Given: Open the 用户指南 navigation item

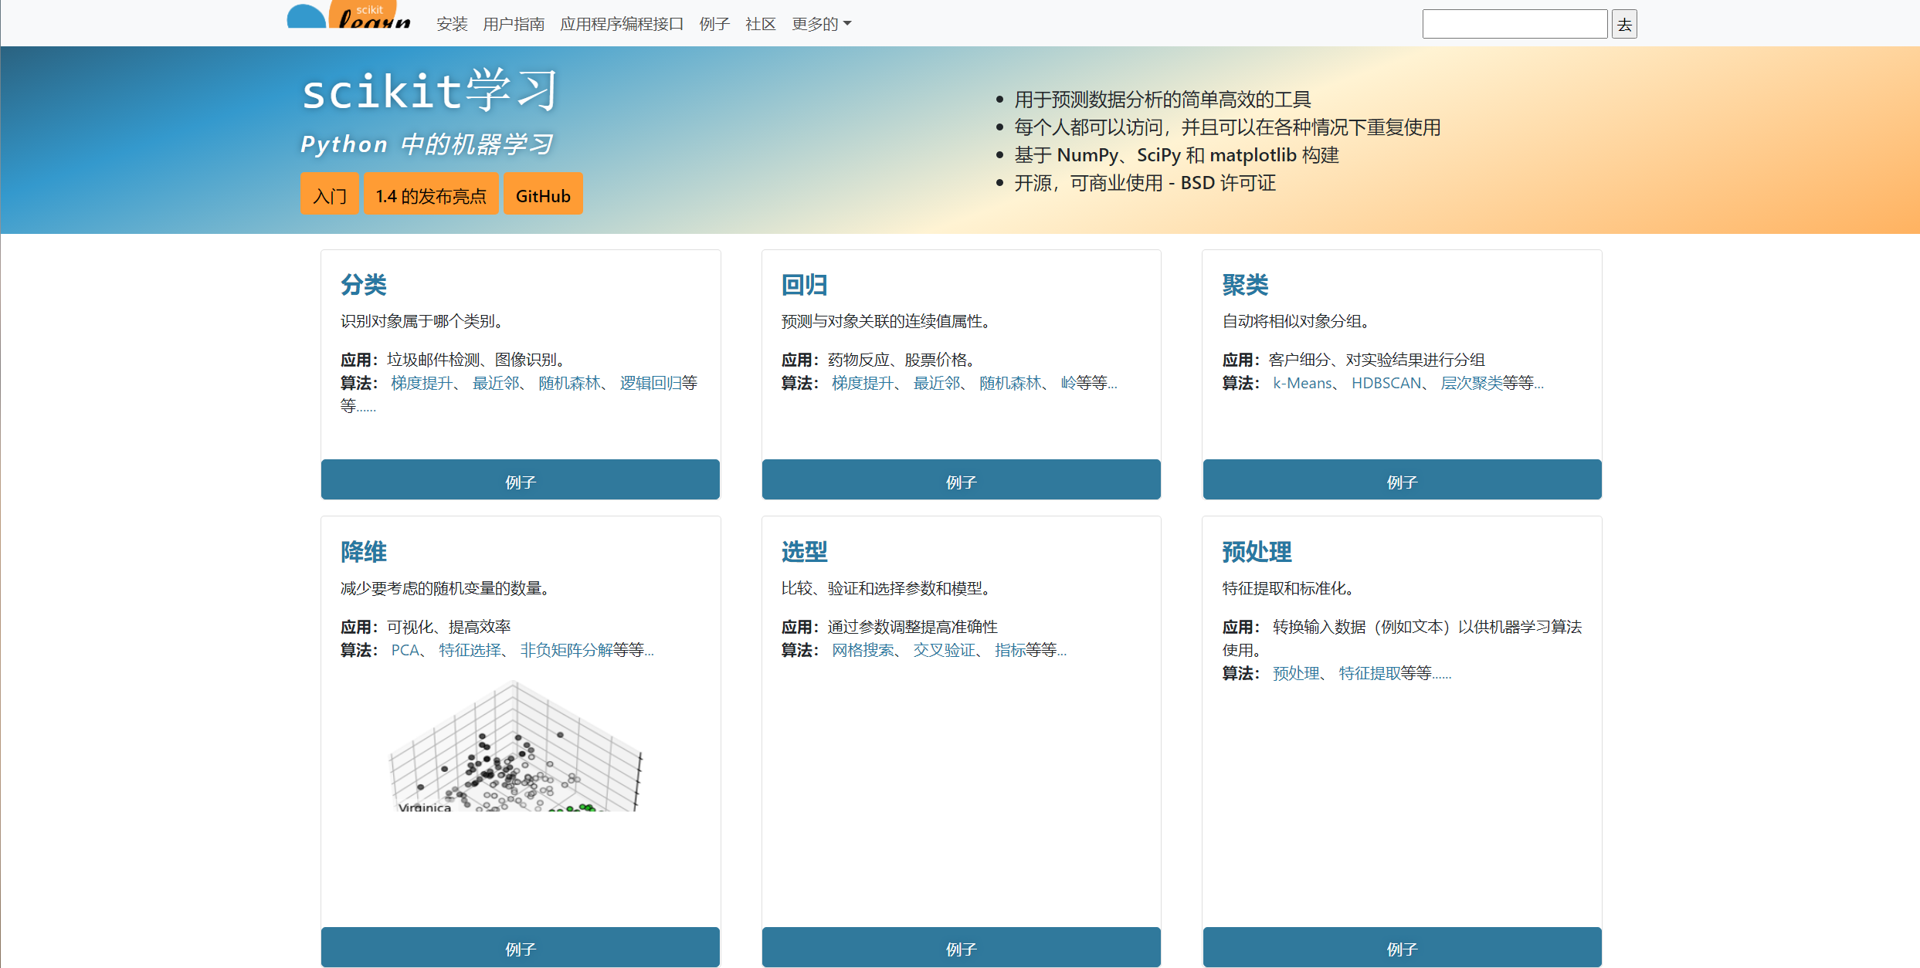Looking at the screenshot, I should pos(514,24).
